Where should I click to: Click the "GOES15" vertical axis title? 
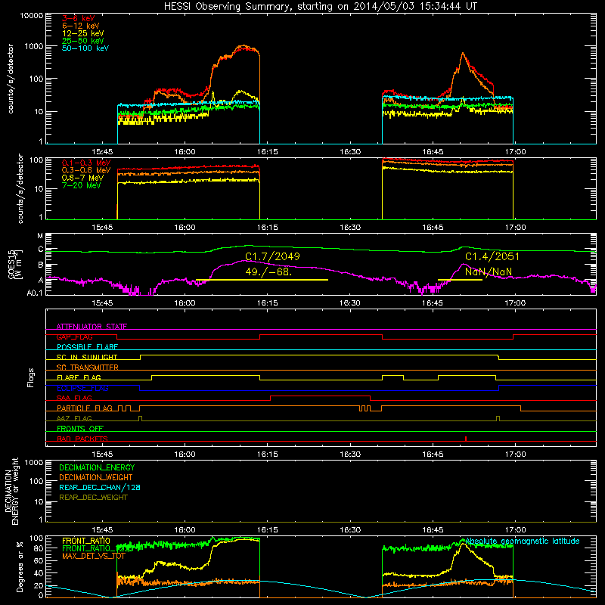(x=11, y=264)
